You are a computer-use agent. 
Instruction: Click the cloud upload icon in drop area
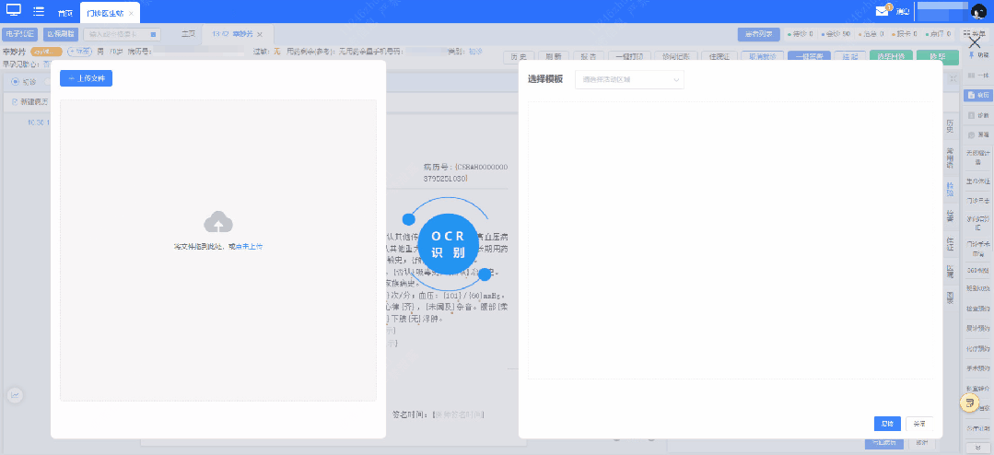coord(218,222)
